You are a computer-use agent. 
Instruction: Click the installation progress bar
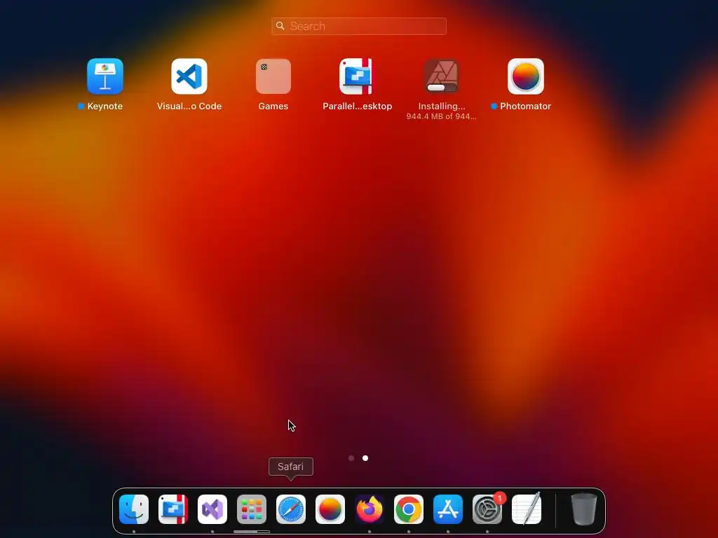442,88
